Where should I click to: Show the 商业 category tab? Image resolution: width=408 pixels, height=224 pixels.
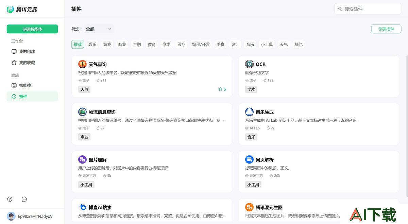coord(122,45)
